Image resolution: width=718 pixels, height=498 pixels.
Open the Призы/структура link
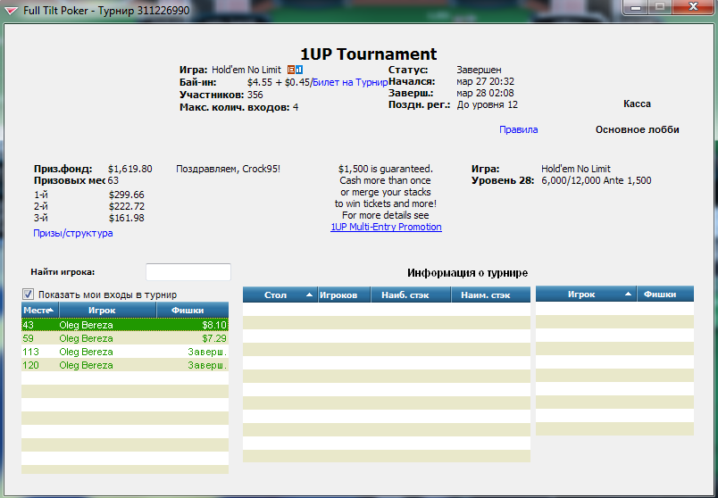tap(73, 233)
